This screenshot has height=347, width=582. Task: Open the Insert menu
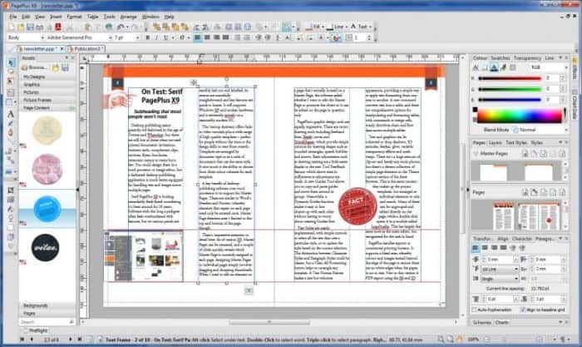click(x=56, y=17)
